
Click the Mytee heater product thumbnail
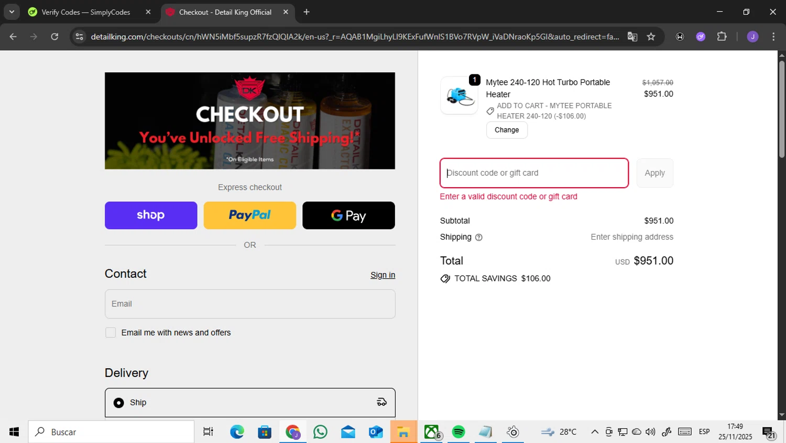459,96
